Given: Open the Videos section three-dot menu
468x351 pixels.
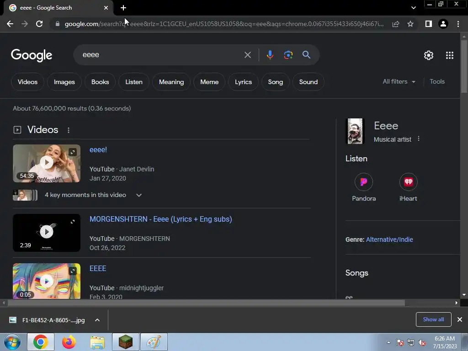Looking at the screenshot, I should pyautogui.click(x=69, y=130).
